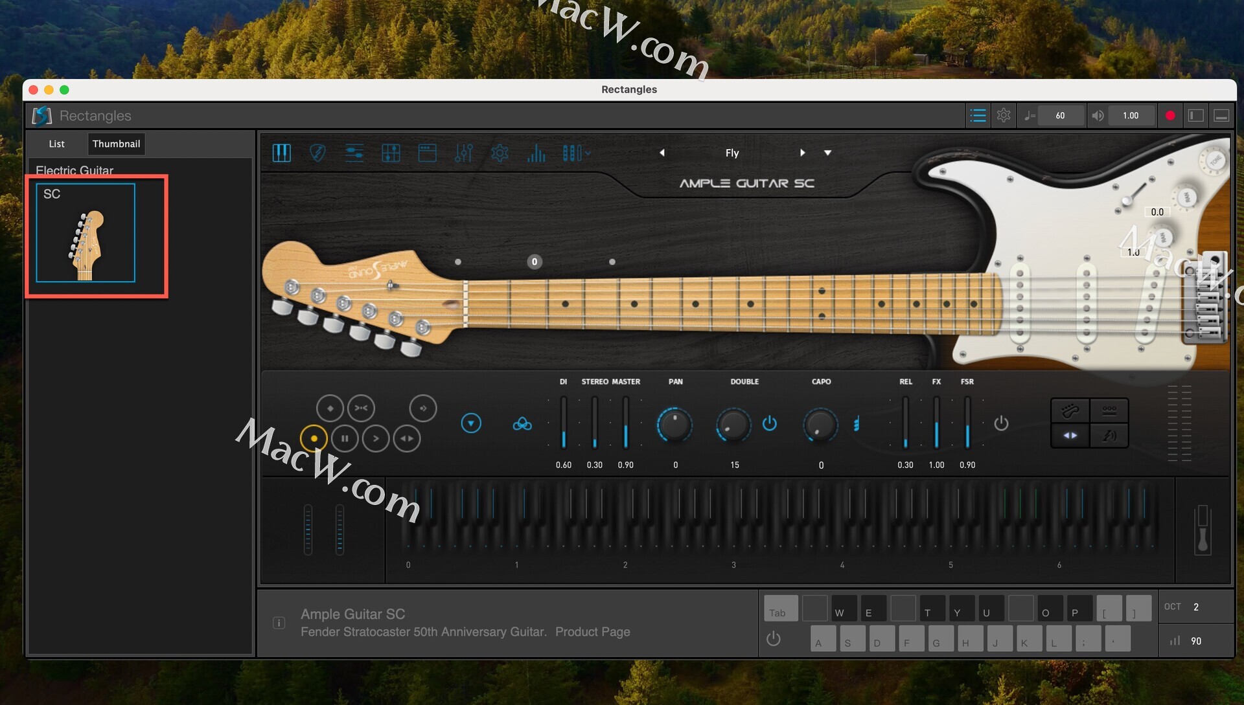This screenshot has width=1244, height=705.
Task: Click the info icon beside Ample Guitar SC
Action: pyautogui.click(x=279, y=623)
